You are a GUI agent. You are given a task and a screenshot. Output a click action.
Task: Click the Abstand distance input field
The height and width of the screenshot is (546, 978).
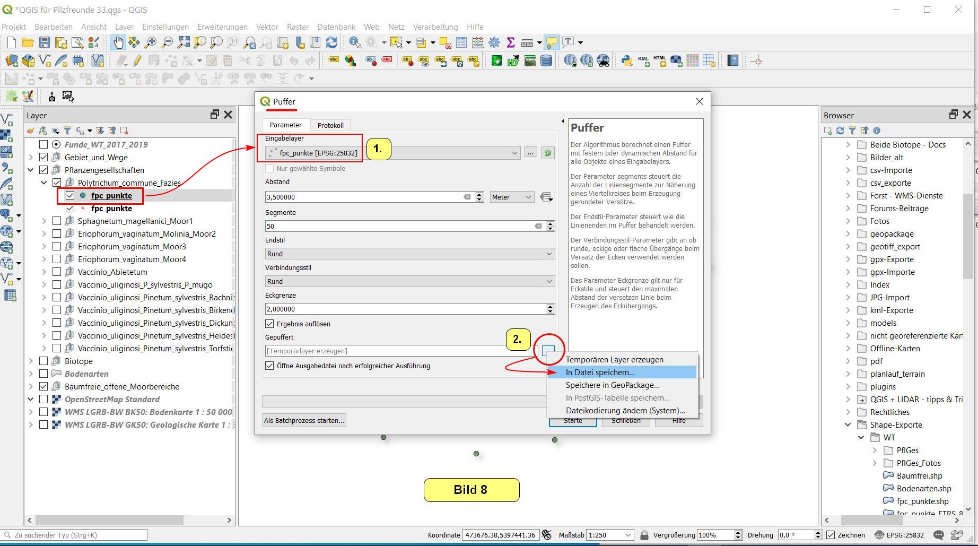363,197
